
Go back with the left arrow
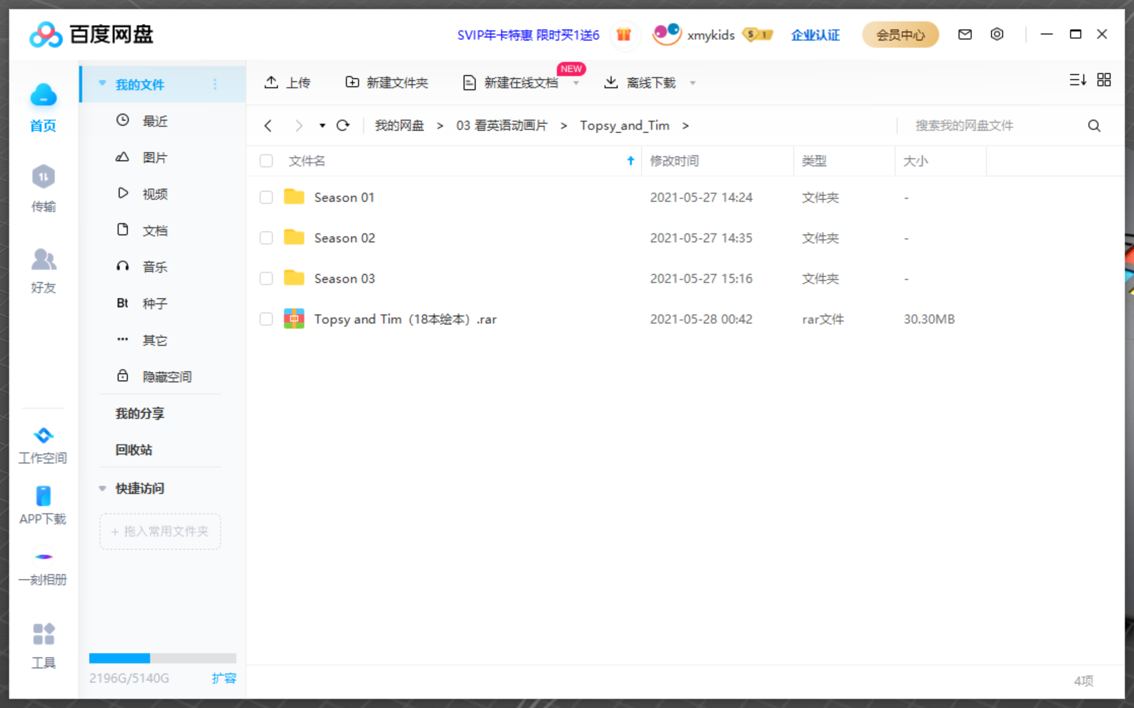click(268, 126)
